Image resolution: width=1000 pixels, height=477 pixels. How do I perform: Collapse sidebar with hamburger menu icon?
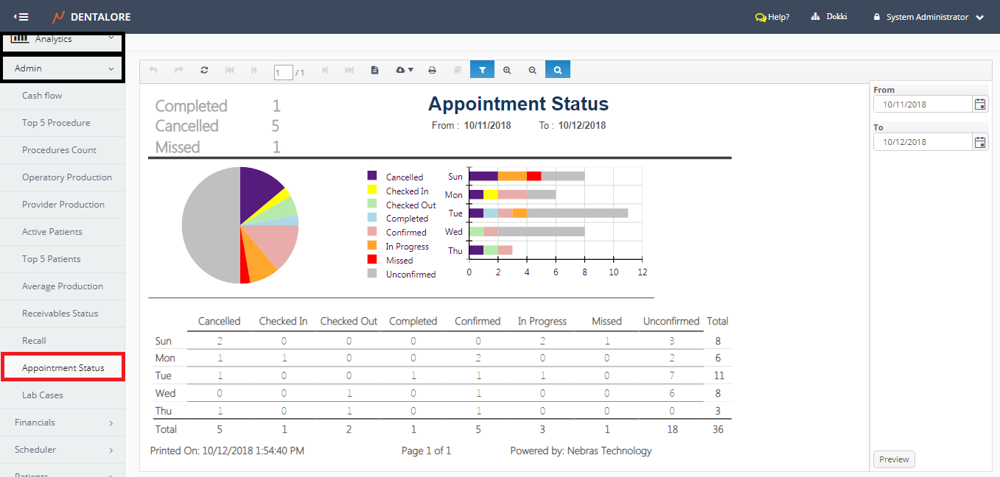pos(21,17)
